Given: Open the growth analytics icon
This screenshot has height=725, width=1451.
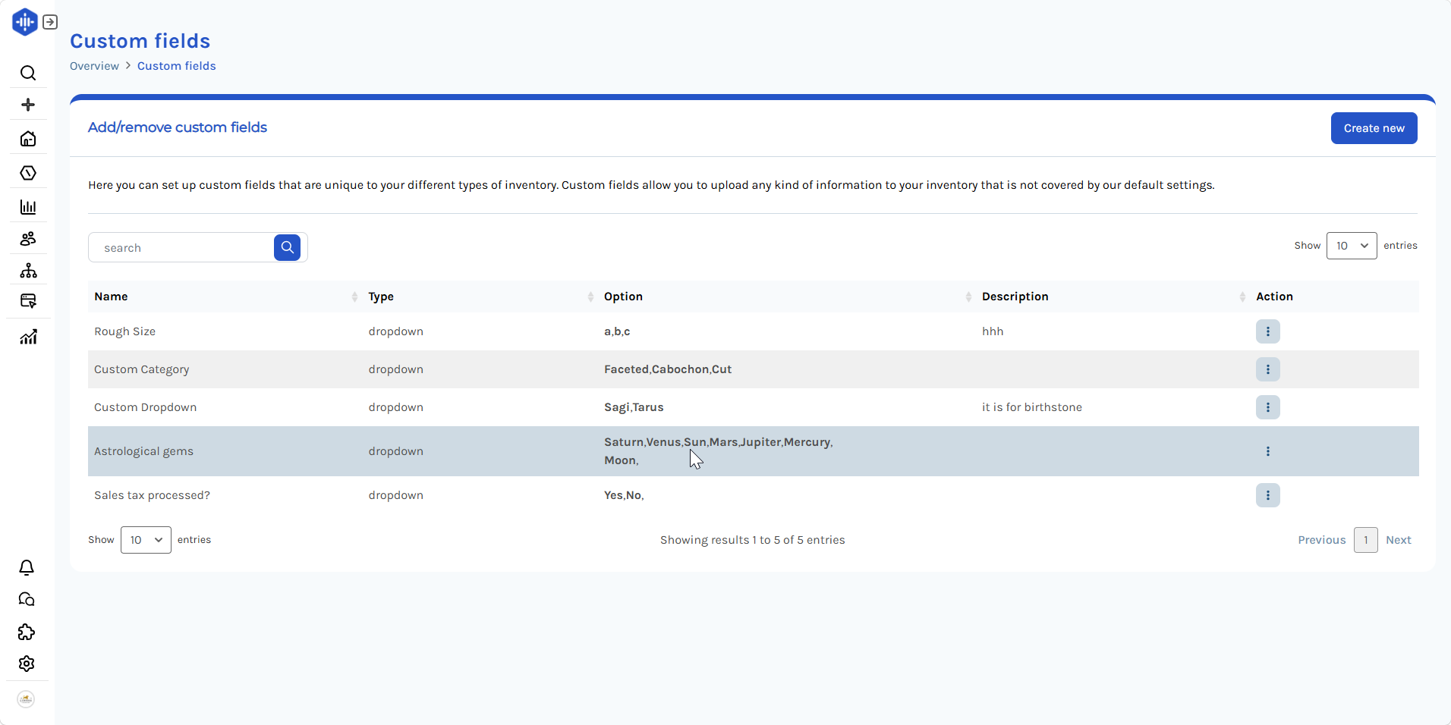Looking at the screenshot, I should pos(28,337).
